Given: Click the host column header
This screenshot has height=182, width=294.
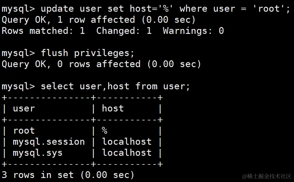Looking at the screenshot, I should 113,108.
